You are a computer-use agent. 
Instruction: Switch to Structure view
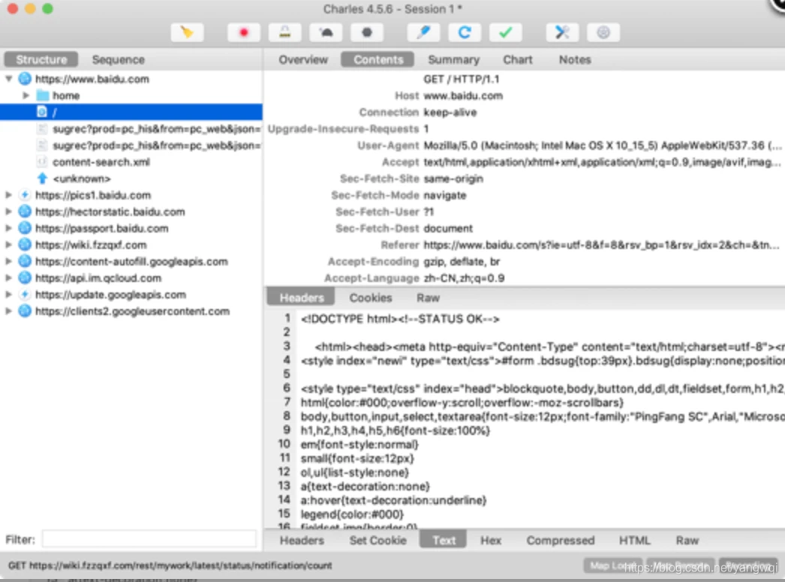point(41,59)
